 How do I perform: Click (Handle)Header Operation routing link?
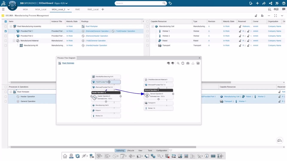[96, 45]
